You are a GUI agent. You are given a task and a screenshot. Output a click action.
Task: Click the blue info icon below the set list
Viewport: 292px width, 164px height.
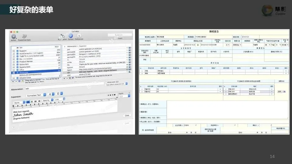pos(19,81)
